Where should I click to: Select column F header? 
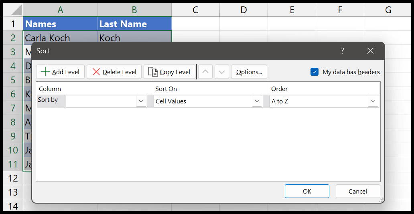[x=340, y=10]
